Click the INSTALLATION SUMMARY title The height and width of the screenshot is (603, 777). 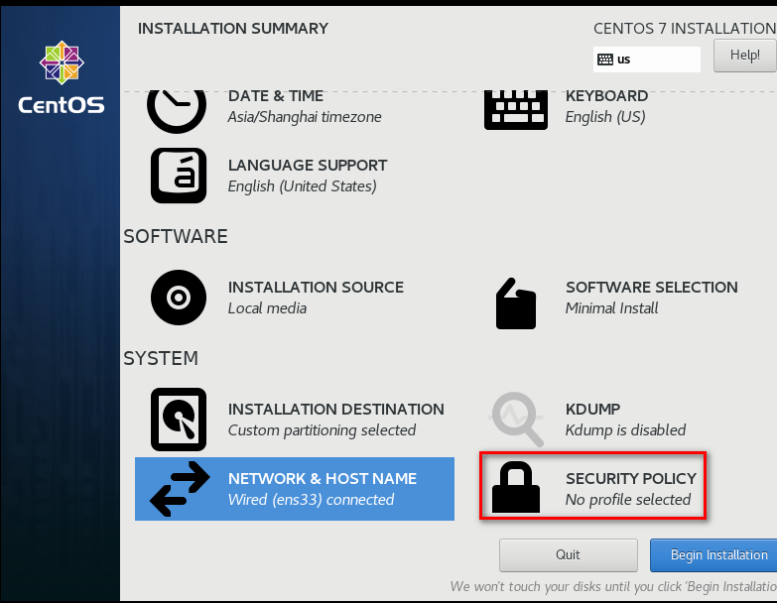233,29
